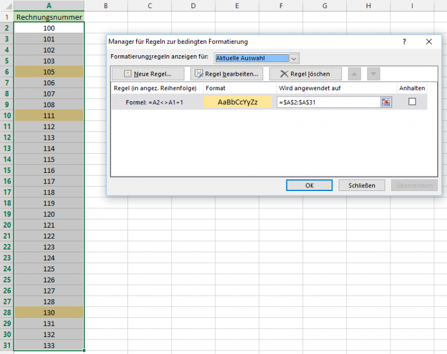
Task: Select the rule Formel: =A2<>A1+1
Action: (x=156, y=102)
